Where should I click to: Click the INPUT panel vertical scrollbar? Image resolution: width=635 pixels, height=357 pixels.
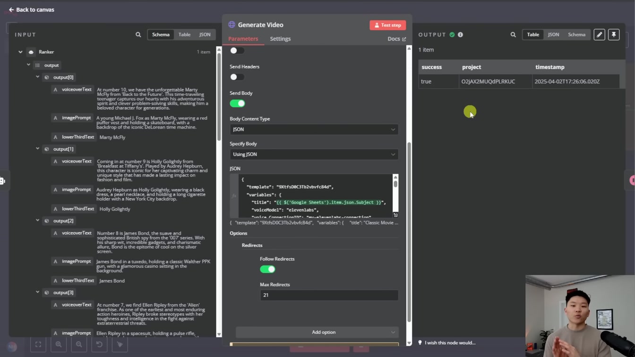tap(219, 96)
